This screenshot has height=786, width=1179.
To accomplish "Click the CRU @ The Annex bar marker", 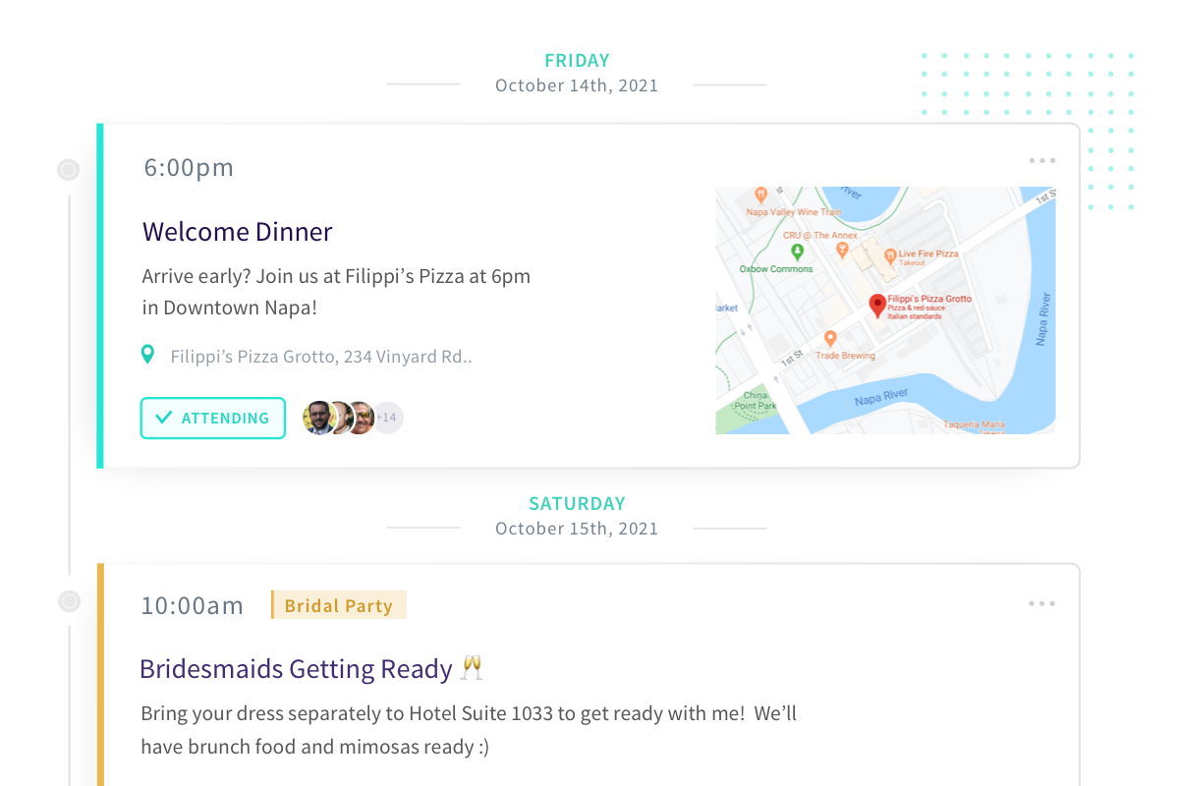I will pos(842,250).
